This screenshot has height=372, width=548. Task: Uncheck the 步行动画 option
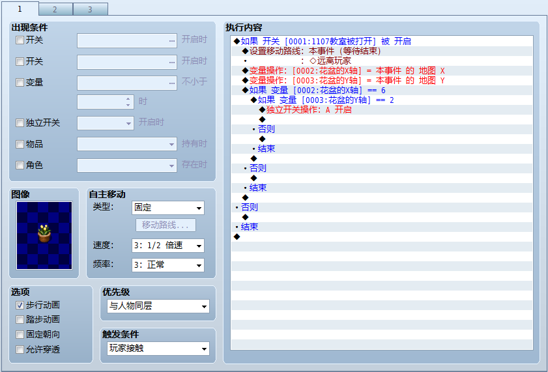20,306
